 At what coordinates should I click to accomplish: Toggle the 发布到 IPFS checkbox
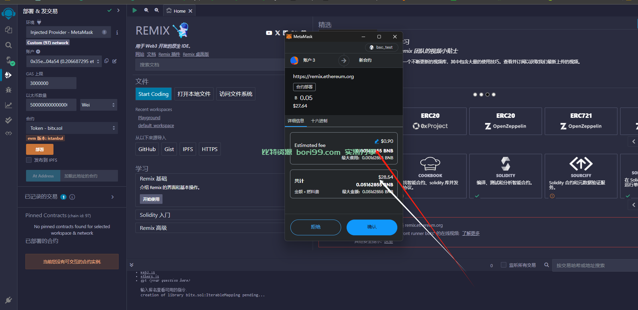click(29, 160)
